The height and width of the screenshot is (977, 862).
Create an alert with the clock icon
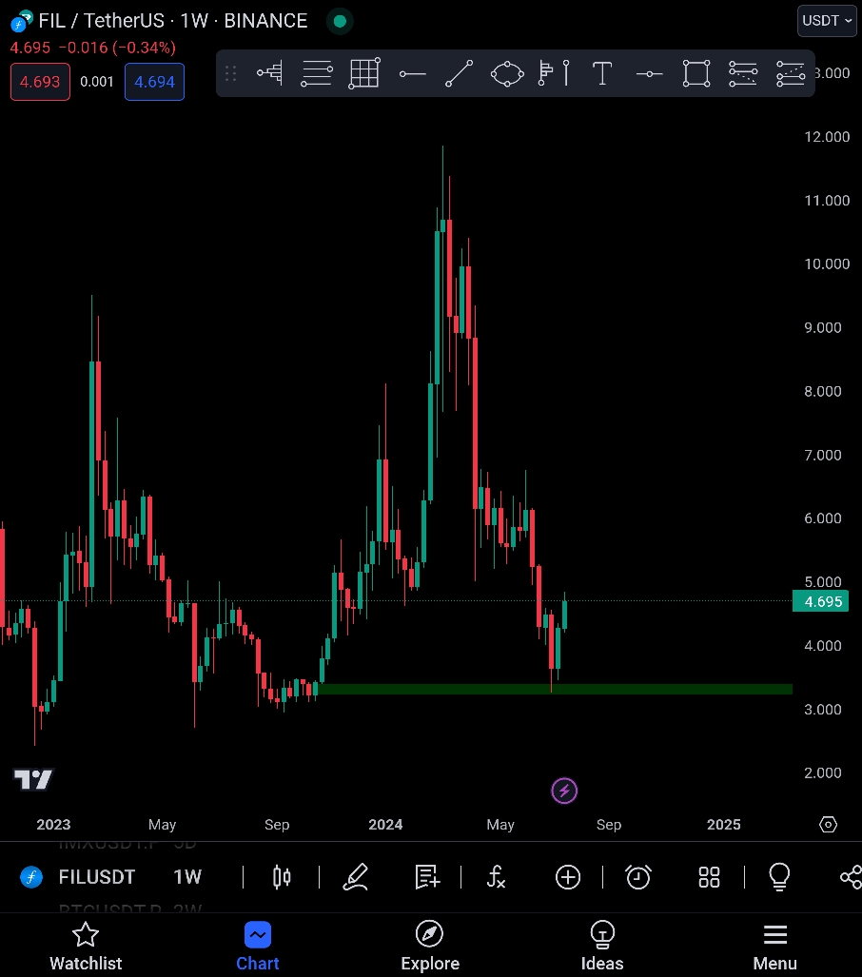click(x=638, y=877)
